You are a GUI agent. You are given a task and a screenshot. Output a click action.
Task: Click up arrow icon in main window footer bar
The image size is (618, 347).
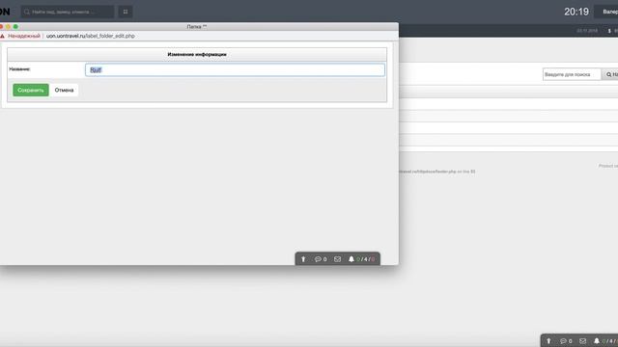[548, 341]
